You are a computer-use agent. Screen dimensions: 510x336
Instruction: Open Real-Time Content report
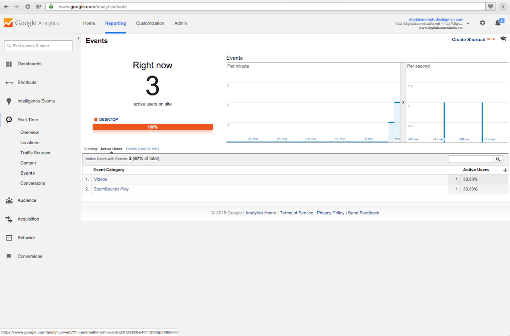(28, 163)
